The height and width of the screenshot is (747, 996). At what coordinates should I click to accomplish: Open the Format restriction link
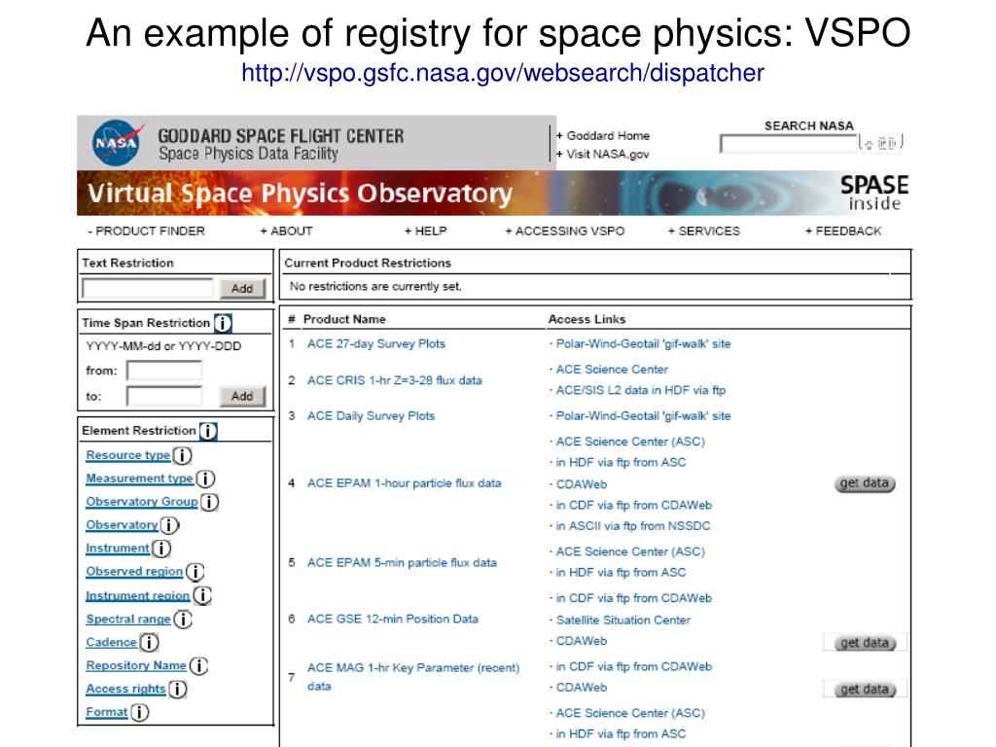tap(107, 712)
